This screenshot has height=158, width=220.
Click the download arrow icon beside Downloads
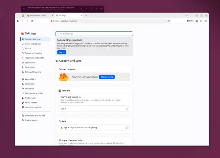(x=23, y=67)
